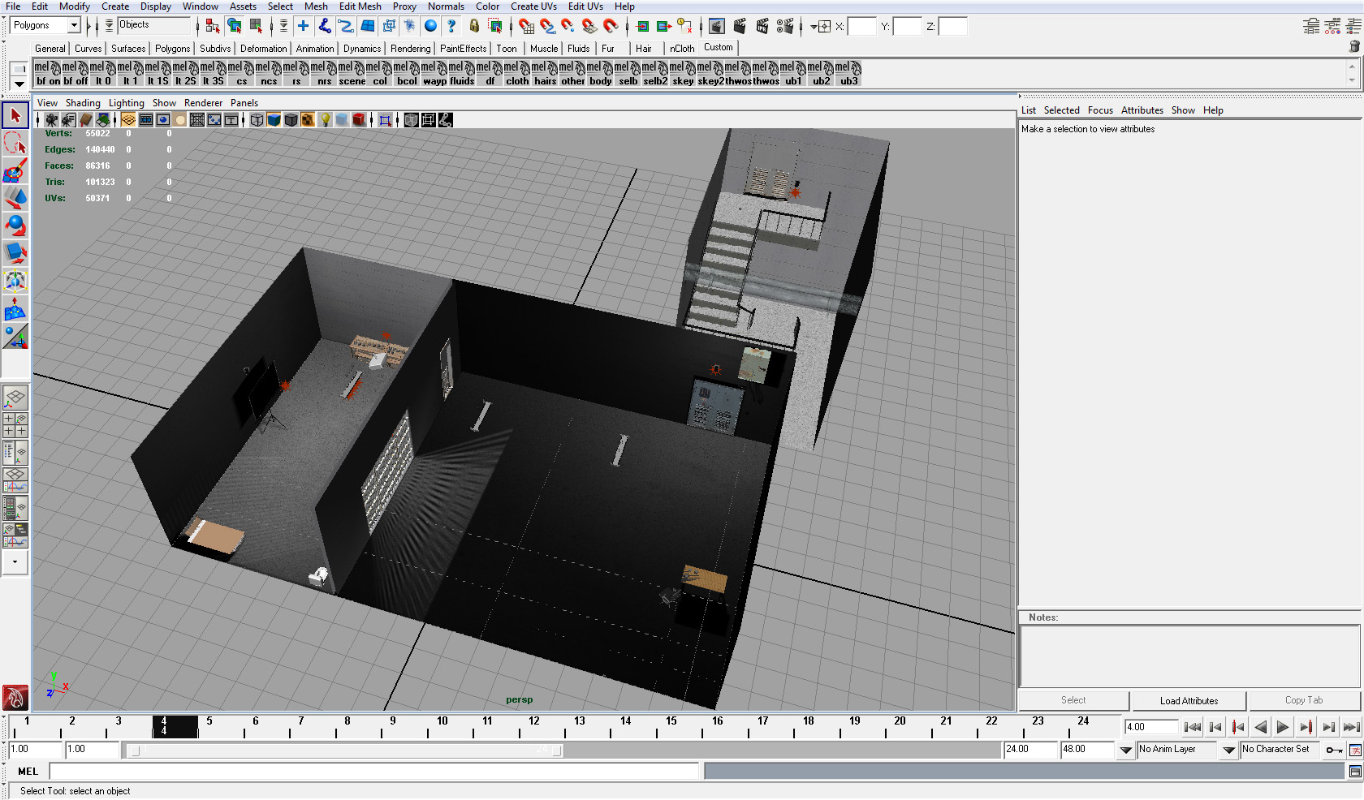Toggle use all lights bulb icon
This screenshot has height=800, width=1364.
click(326, 120)
